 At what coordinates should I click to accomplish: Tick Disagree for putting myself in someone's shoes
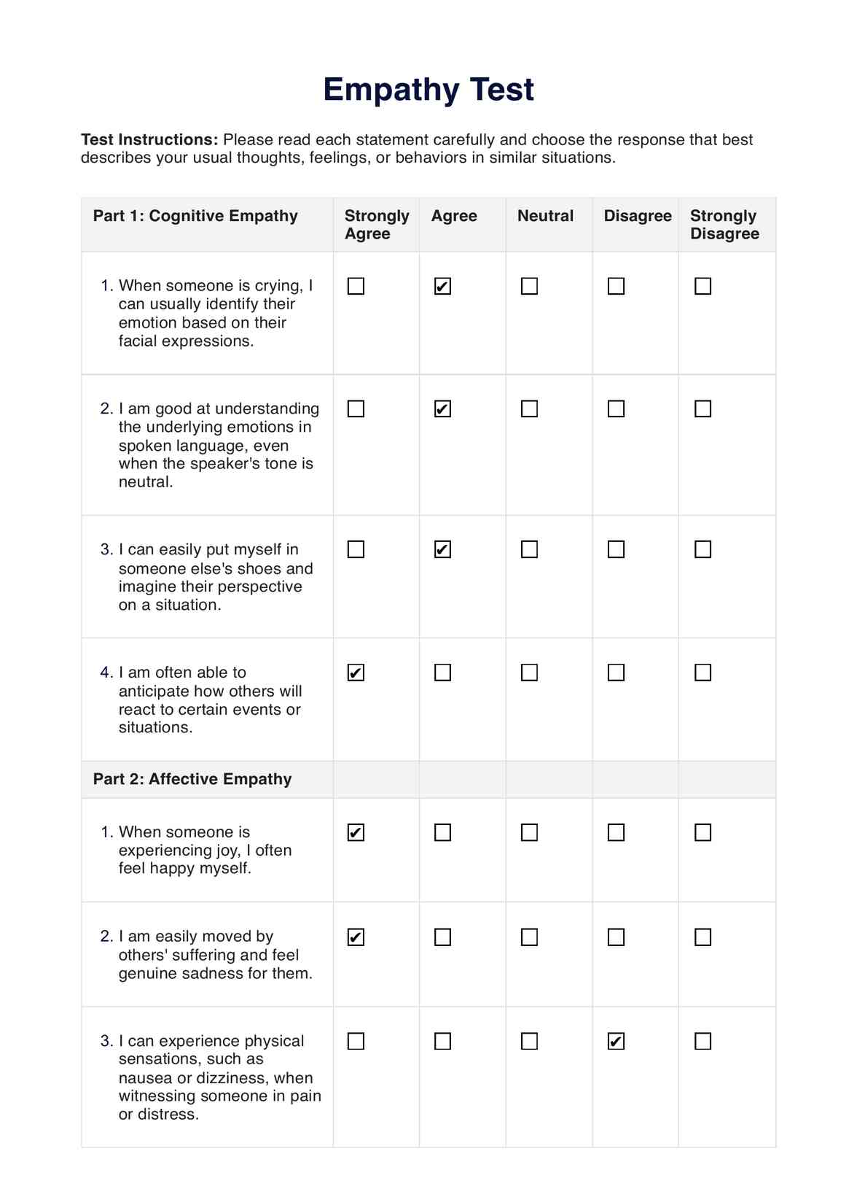(x=616, y=549)
